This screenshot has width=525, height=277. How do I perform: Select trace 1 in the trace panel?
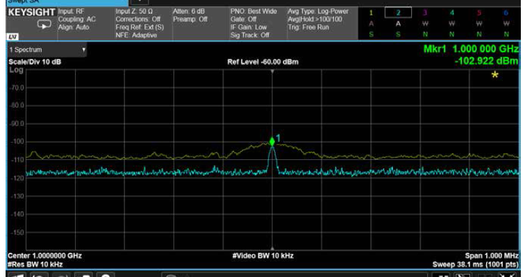(x=371, y=13)
